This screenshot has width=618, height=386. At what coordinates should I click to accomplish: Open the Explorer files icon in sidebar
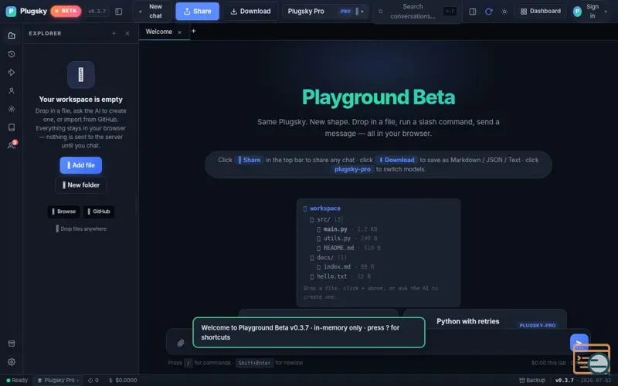point(12,36)
